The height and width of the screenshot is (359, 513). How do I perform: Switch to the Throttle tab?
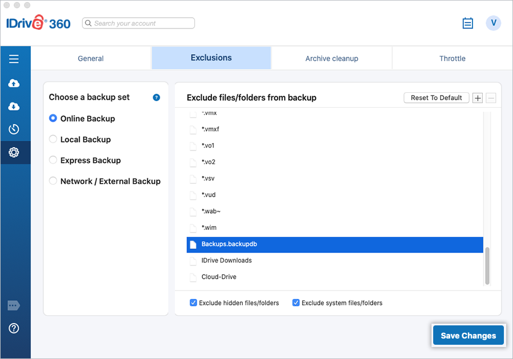click(452, 59)
